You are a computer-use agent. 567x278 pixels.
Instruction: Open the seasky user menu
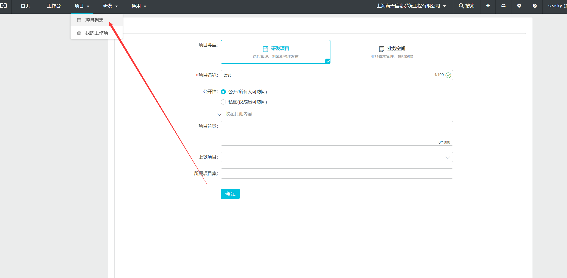click(x=557, y=6)
